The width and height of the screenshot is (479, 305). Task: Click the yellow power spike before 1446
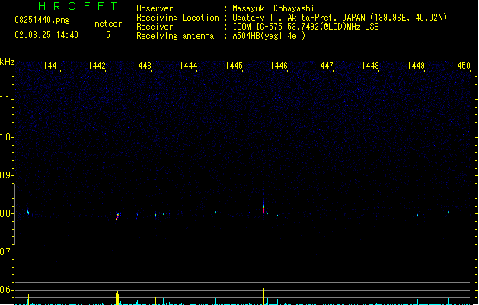(x=264, y=297)
